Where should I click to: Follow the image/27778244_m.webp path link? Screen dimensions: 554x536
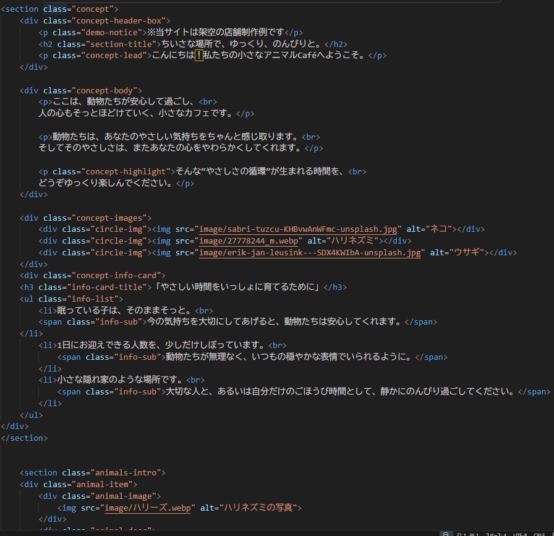(x=249, y=240)
